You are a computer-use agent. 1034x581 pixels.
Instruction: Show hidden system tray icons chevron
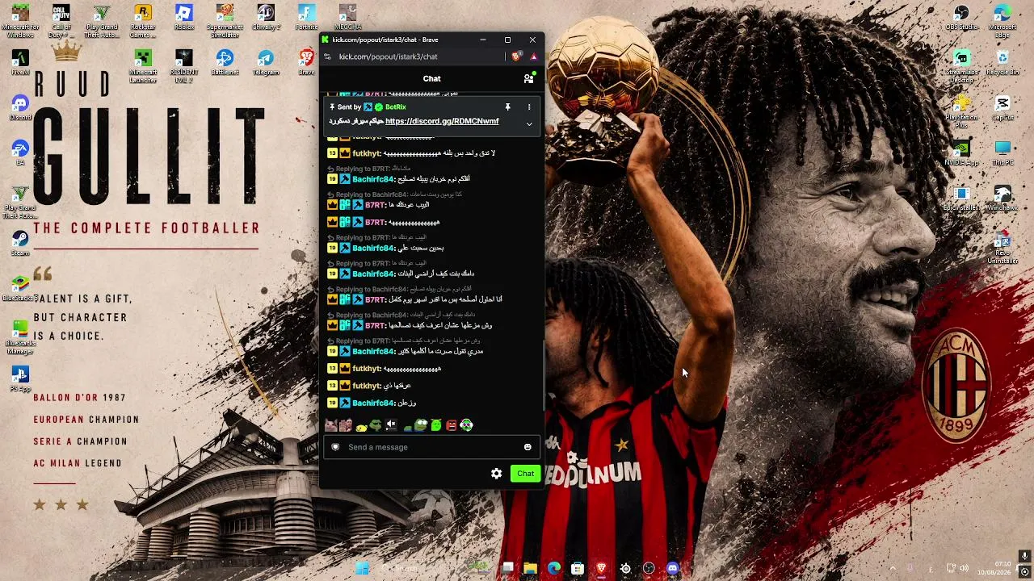pos(893,568)
